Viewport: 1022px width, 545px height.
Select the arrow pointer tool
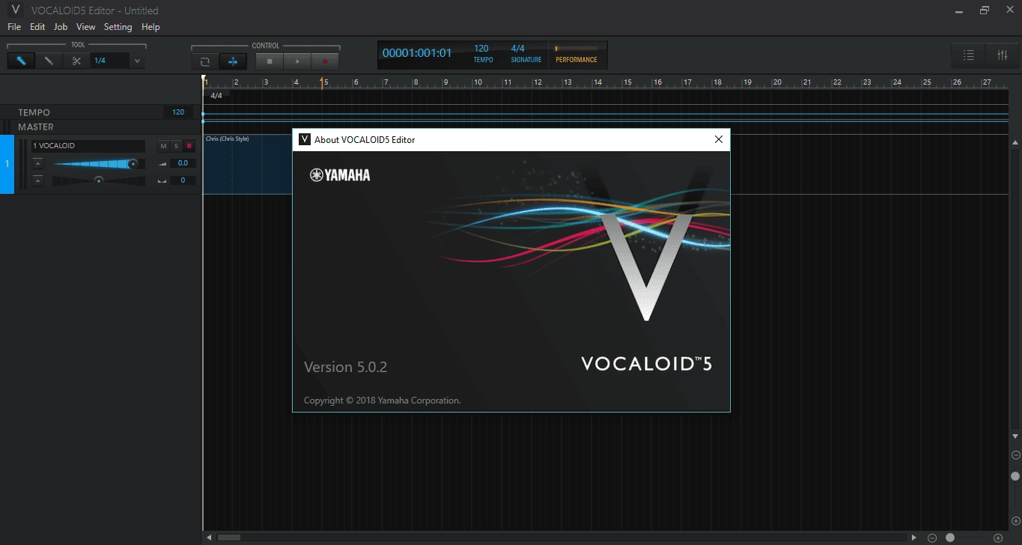(x=21, y=61)
